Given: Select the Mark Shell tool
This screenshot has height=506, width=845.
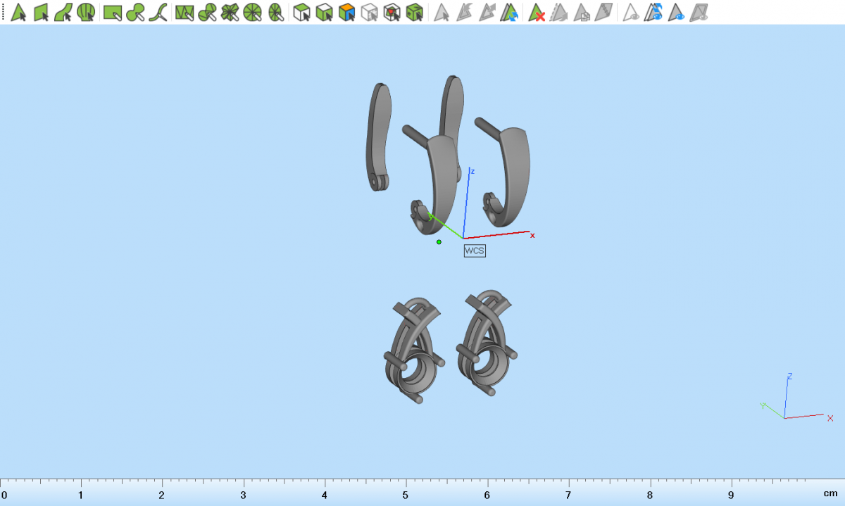Looking at the screenshot, I should tap(86, 12).
